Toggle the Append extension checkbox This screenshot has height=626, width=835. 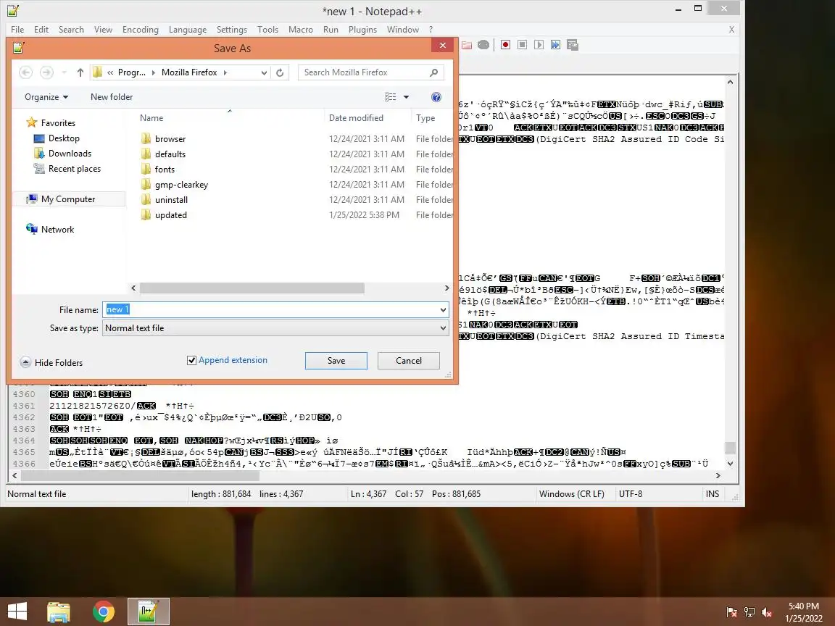(x=191, y=360)
